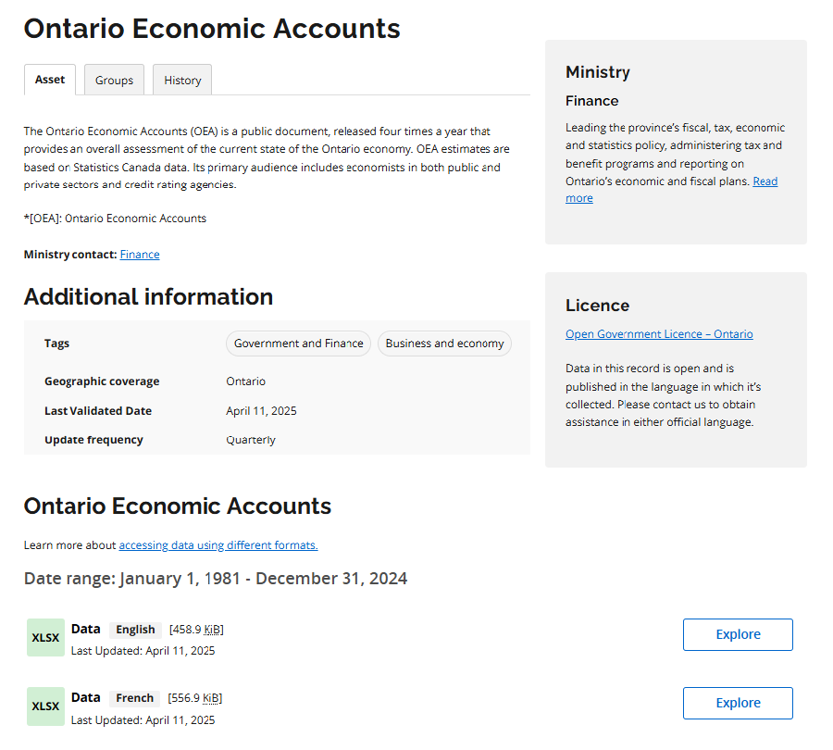
Task: Open the Open Government Licence – Ontario link
Action: (x=659, y=334)
